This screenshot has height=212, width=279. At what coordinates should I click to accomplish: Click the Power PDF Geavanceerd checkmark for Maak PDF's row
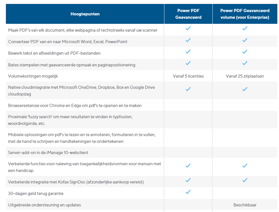(188, 28)
